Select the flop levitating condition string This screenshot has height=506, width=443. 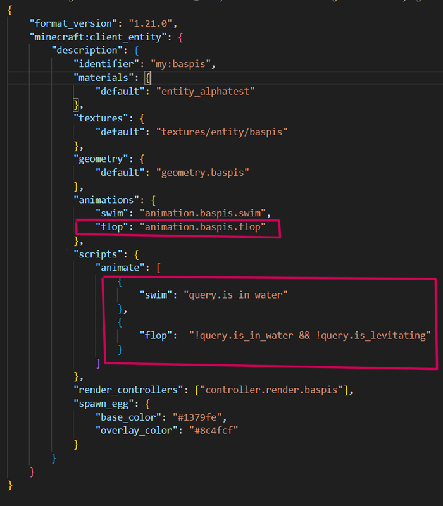(x=309, y=336)
